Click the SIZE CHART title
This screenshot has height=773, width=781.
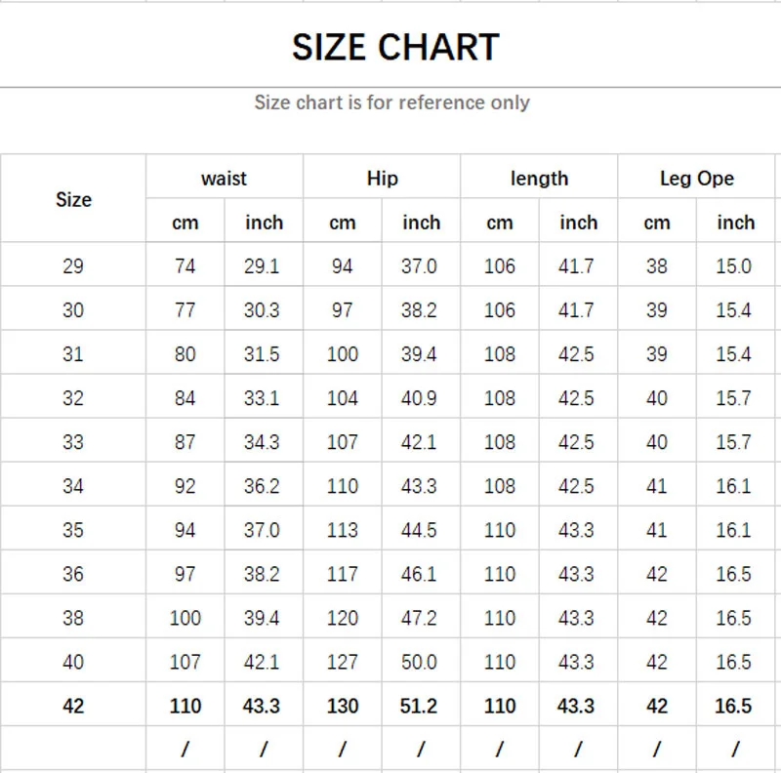click(395, 47)
